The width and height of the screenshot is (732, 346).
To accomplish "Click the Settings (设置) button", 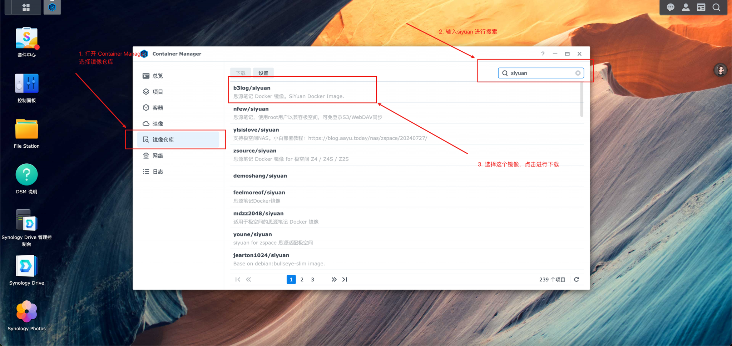I will coord(263,73).
